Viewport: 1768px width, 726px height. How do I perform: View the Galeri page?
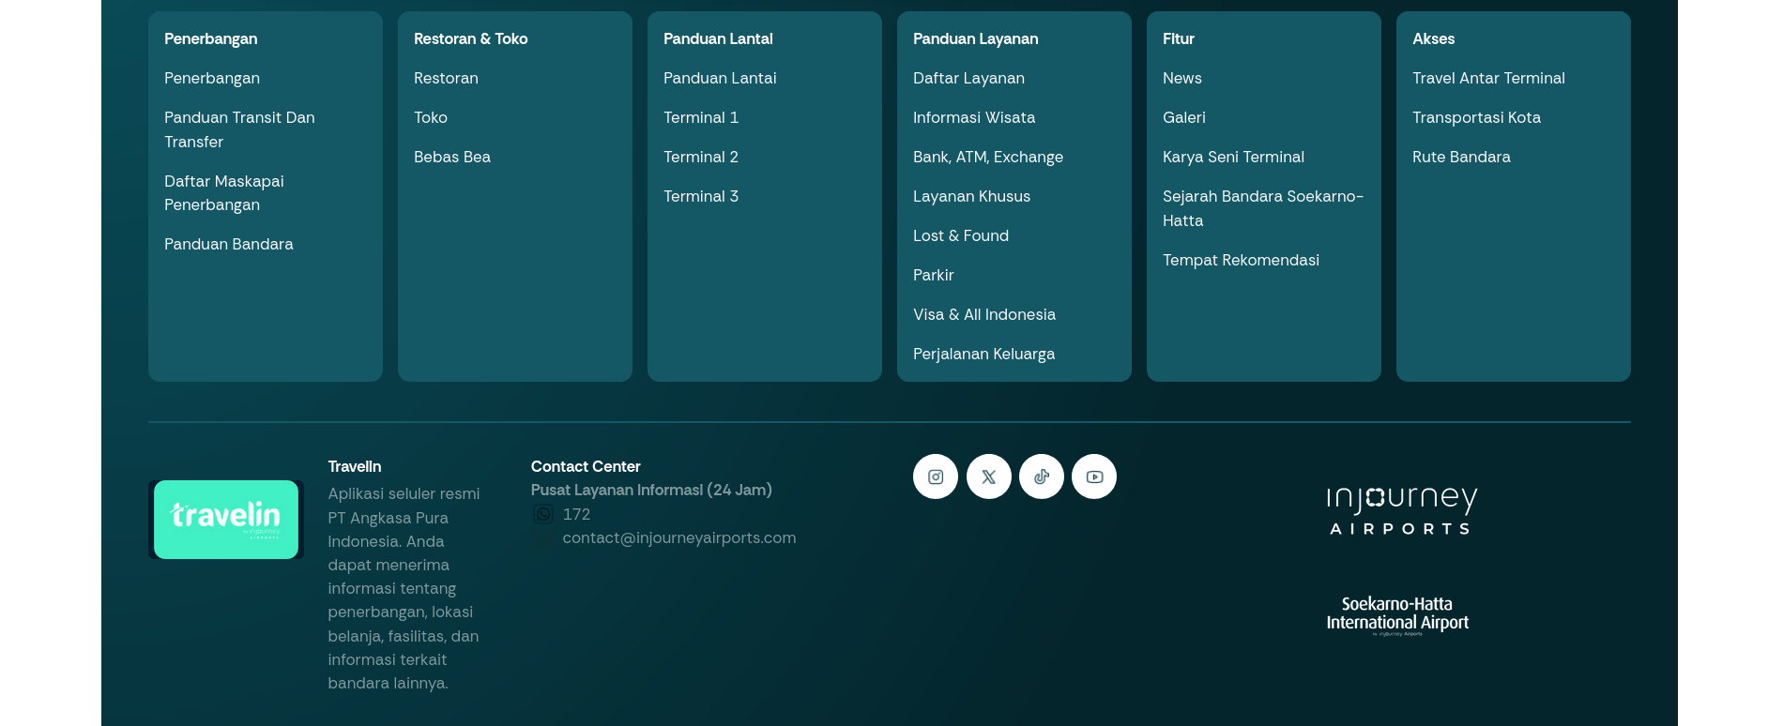[1183, 118]
